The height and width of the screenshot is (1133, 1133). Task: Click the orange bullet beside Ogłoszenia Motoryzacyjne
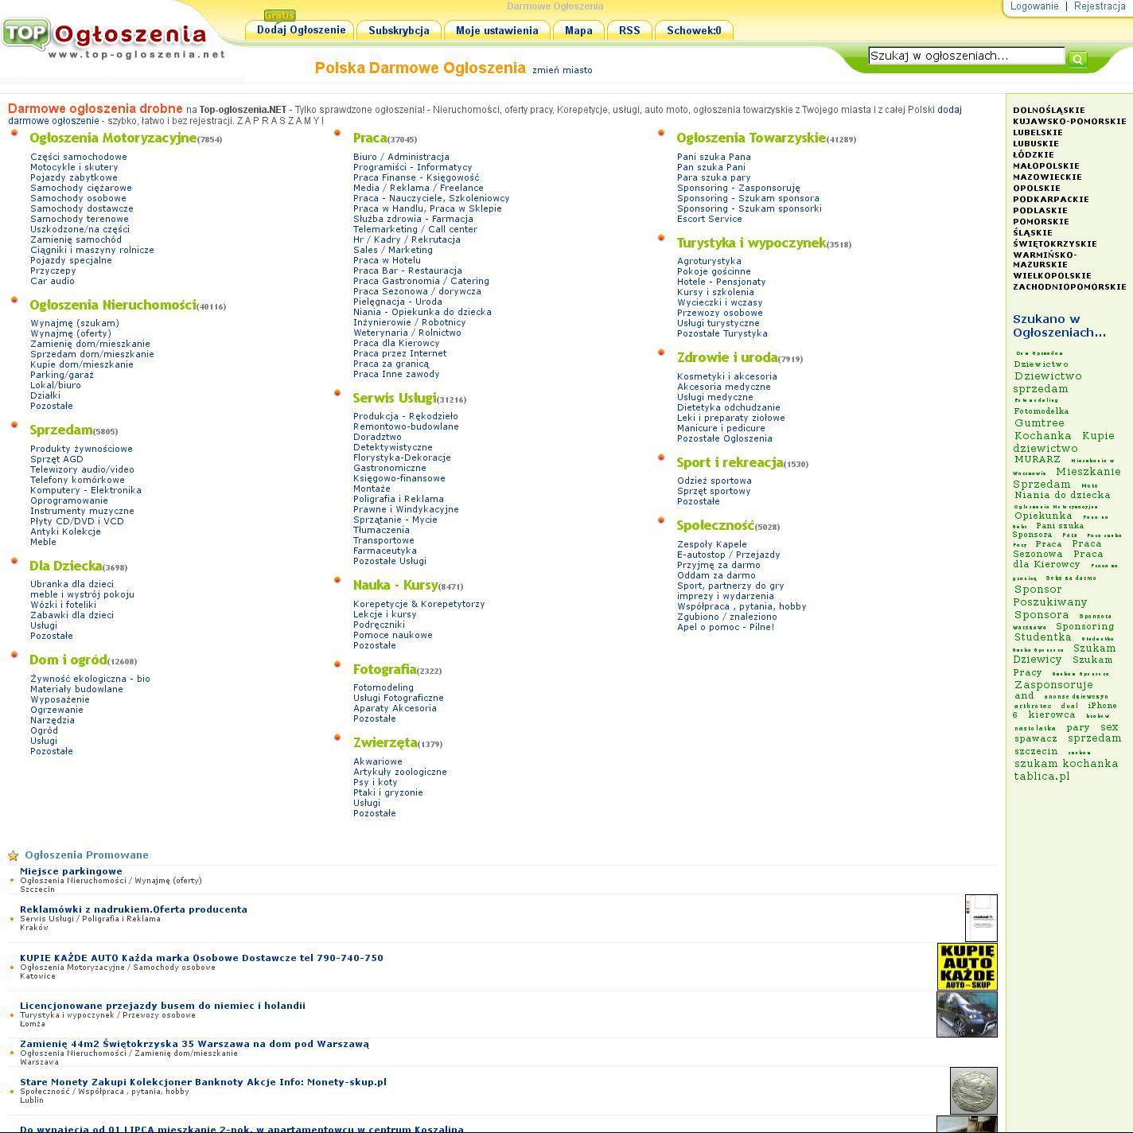[14, 133]
